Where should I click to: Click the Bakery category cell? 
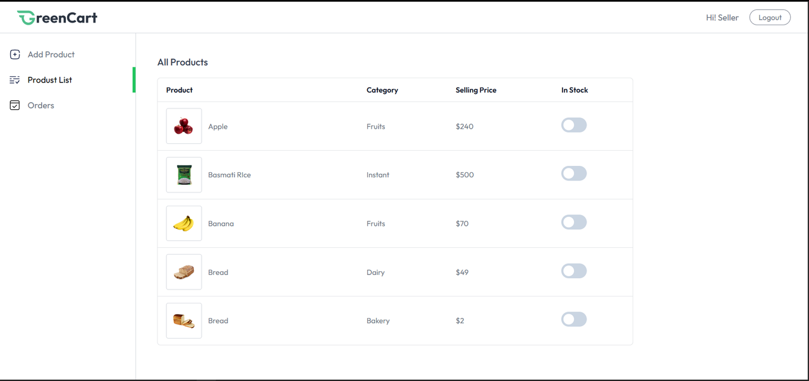pos(378,321)
